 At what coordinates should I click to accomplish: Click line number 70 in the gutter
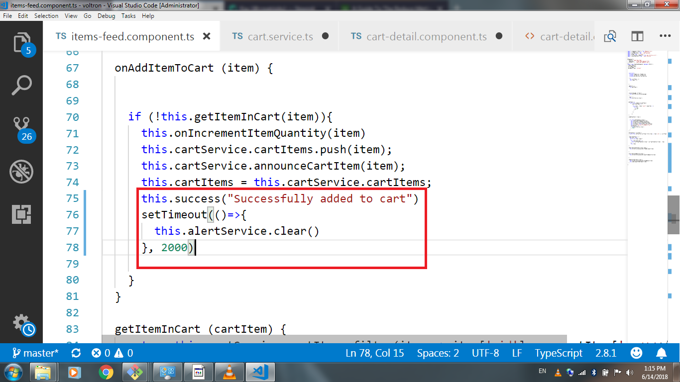(x=72, y=117)
